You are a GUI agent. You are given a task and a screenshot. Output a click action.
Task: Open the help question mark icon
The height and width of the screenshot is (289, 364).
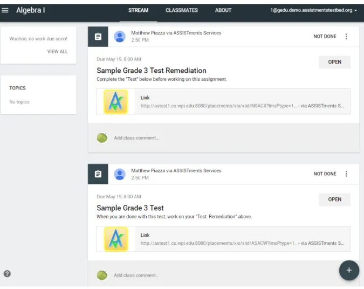[7, 274]
